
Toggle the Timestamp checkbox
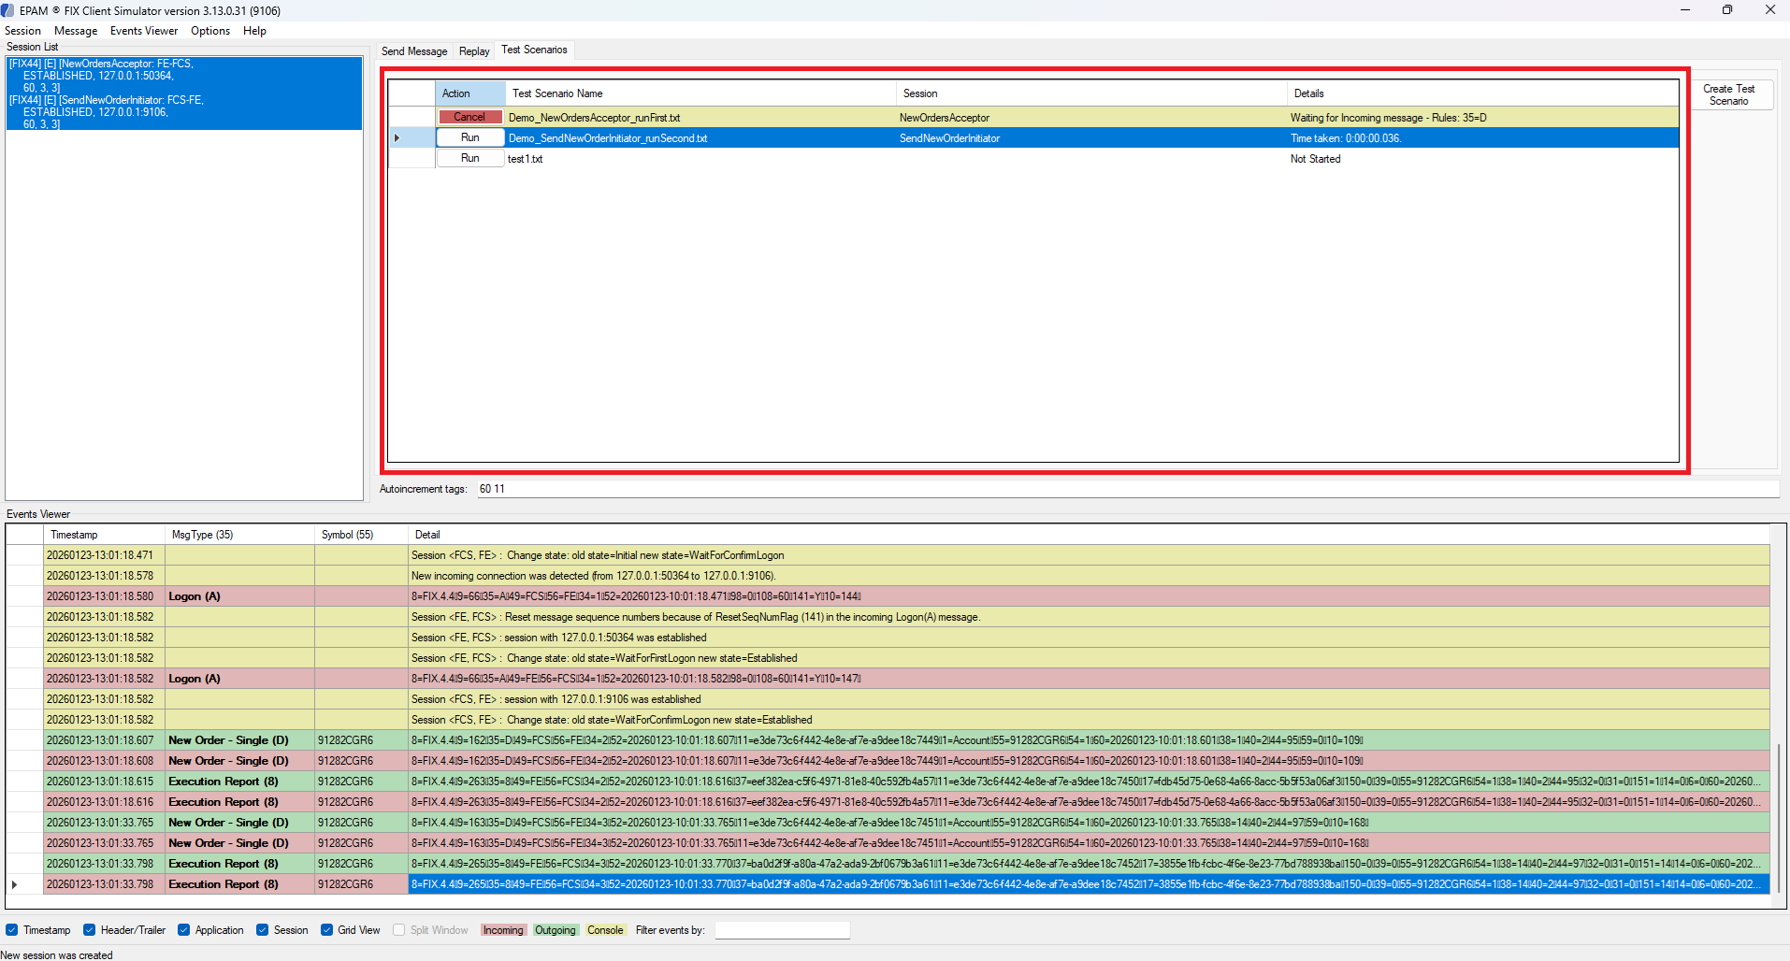[12, 930]
